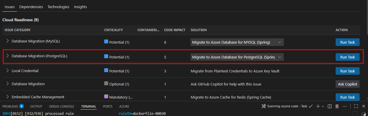The height and width of the screenshot is (116, 368).
Task: Open the launch profile dropdown arrow
Action: click(323, 106)
